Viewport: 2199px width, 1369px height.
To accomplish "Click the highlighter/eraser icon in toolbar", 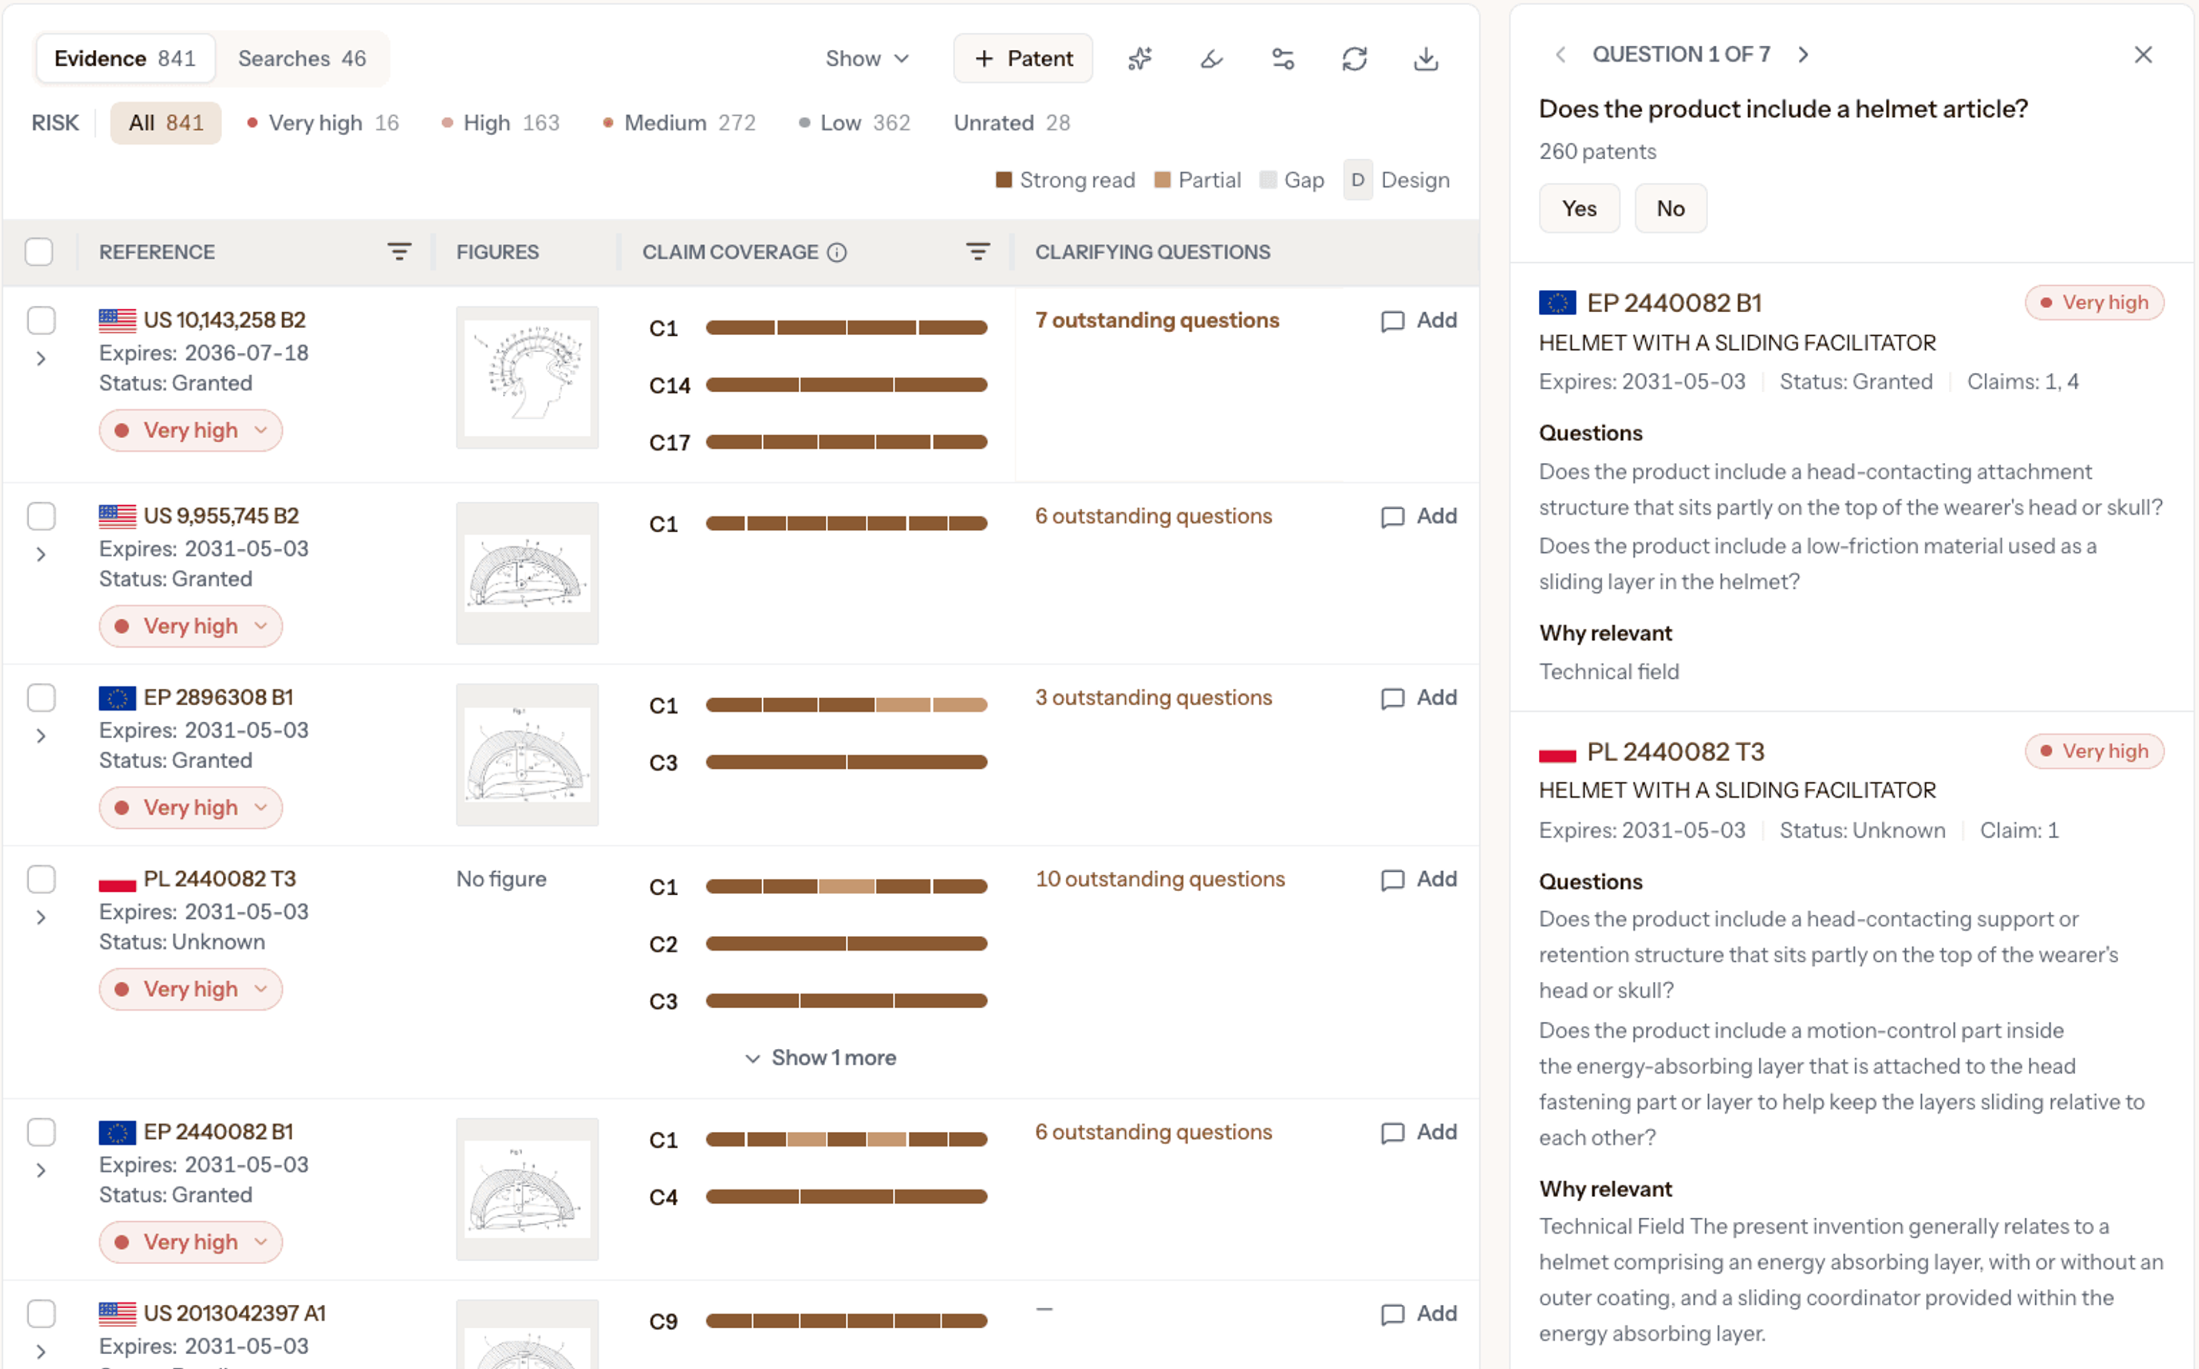I will pyautogui.click(x=1212, y=59).
